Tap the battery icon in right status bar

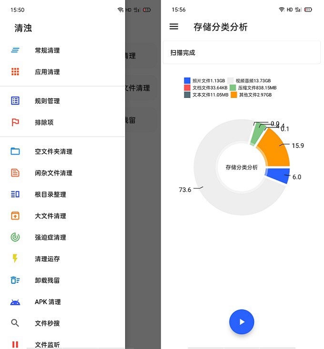click(x=308, y=10)
